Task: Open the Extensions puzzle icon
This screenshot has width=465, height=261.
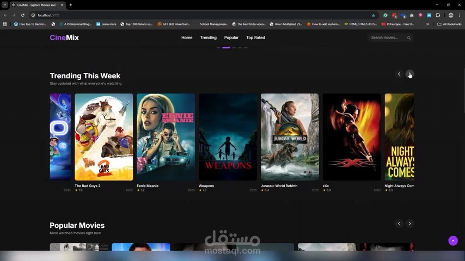Action: pos(438,15)
